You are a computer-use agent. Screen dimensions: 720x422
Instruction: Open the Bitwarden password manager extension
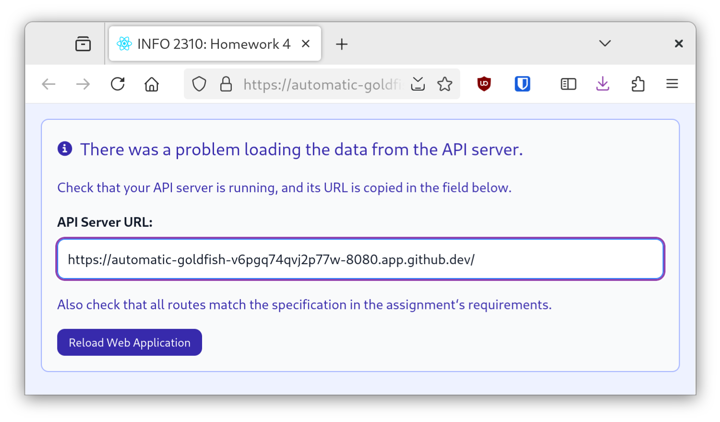(x=522, y=84)
